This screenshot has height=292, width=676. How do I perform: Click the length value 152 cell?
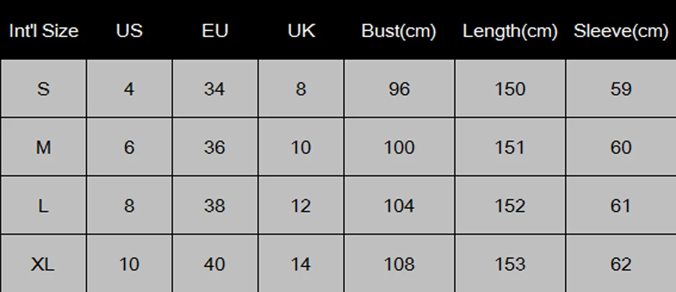[510, 206]
